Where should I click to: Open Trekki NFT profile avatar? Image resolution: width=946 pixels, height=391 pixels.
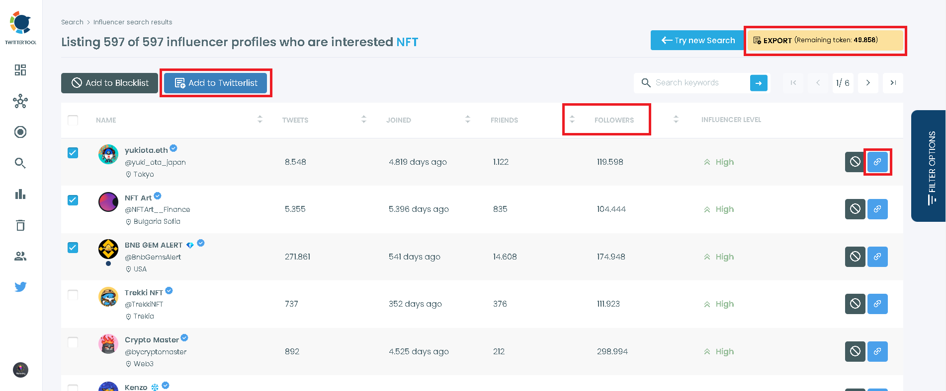pyautogui.click(x=108, y=297)
